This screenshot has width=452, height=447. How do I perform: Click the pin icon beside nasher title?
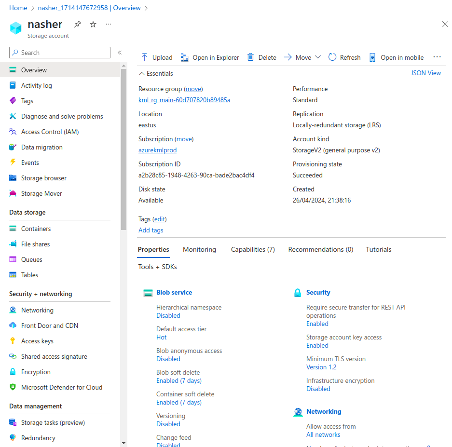tap(77, 24)
